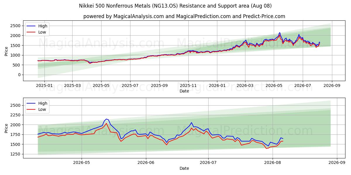Click the '2500' price tick on top chart
The height and width of the screenshot is (175, 351).
pyautogui.click(x=16, y=26)
